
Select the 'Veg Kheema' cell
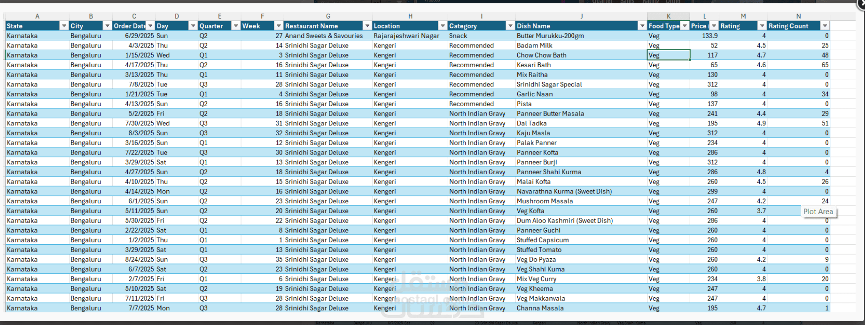point(581,289)
